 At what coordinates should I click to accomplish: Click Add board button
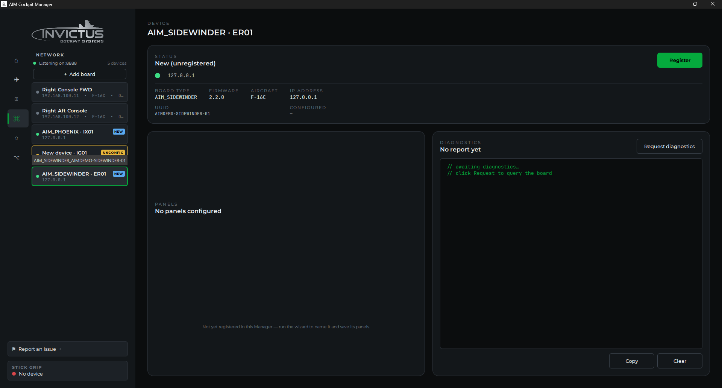coord(80,74)
